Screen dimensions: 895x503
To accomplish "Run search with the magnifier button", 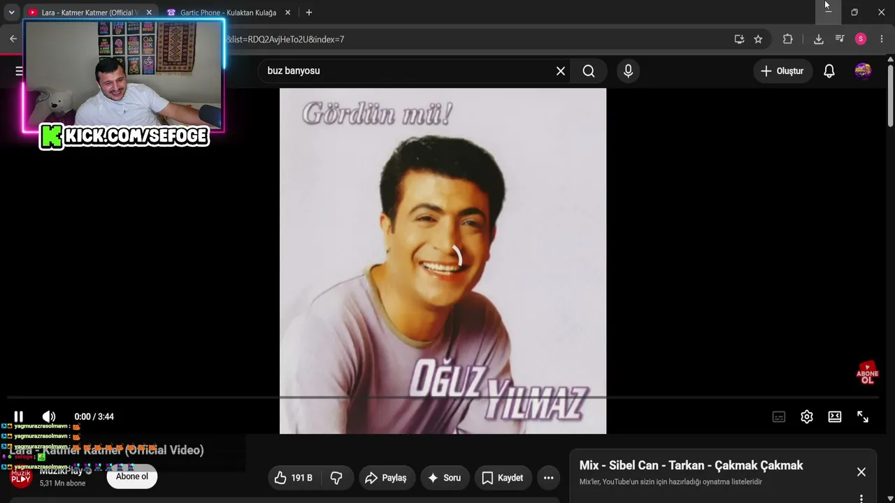I will tap(589, 71).
